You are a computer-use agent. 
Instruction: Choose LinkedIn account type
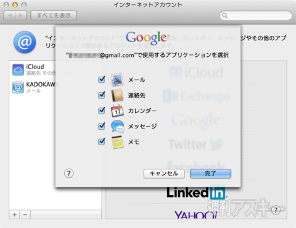pos(197,193)
